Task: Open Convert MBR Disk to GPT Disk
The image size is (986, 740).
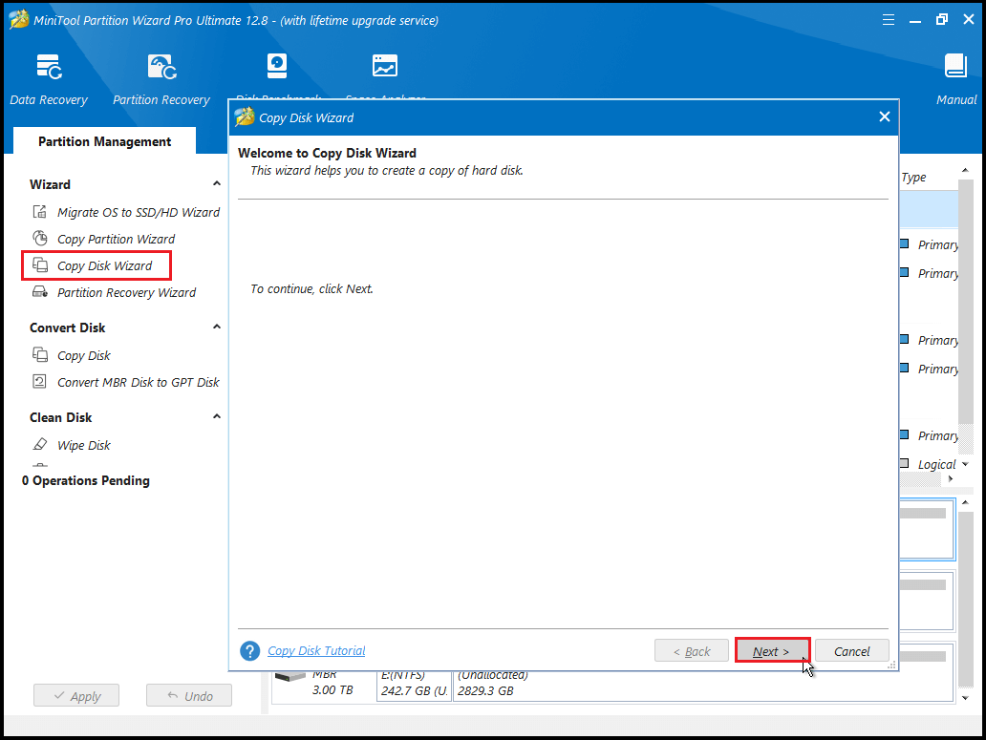Action: pyautogui.click(x=135, y=382)
